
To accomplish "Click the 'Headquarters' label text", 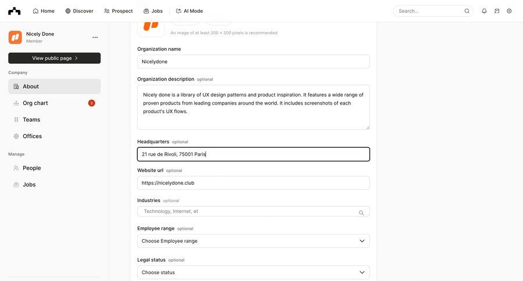I will coord(153,142).
